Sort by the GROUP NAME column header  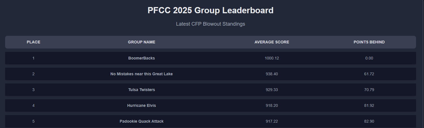[142, 42]
